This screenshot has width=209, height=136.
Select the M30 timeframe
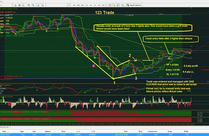pos(83,5)
